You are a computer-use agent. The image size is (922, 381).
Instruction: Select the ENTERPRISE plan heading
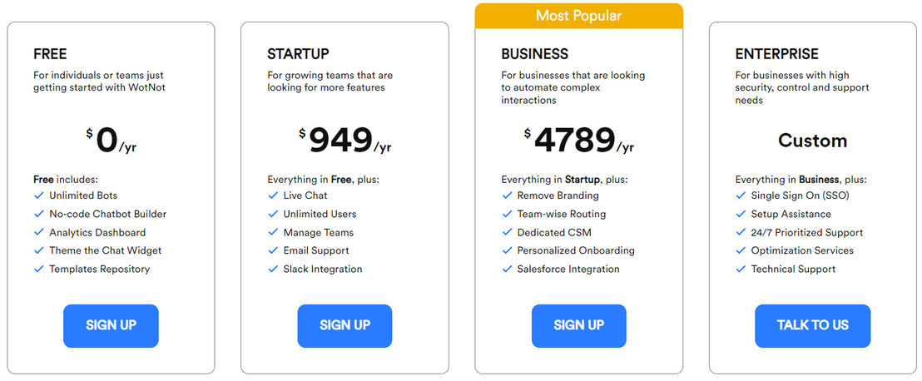pyautogui.click(x=776, y=54)
